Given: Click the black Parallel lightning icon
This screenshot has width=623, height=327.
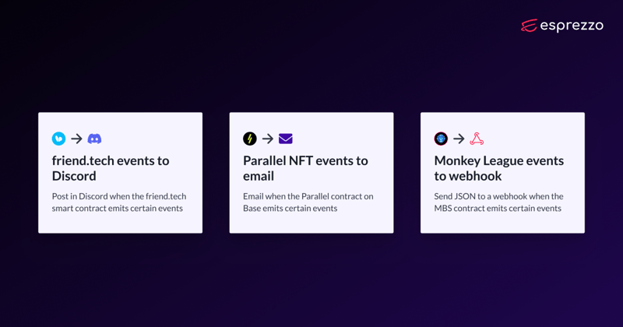Looking at the screenshot, I should click(x=250, y=139).
